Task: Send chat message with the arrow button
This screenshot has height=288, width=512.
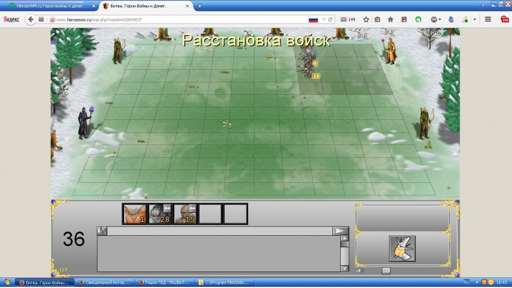Action: click(340, 231)
